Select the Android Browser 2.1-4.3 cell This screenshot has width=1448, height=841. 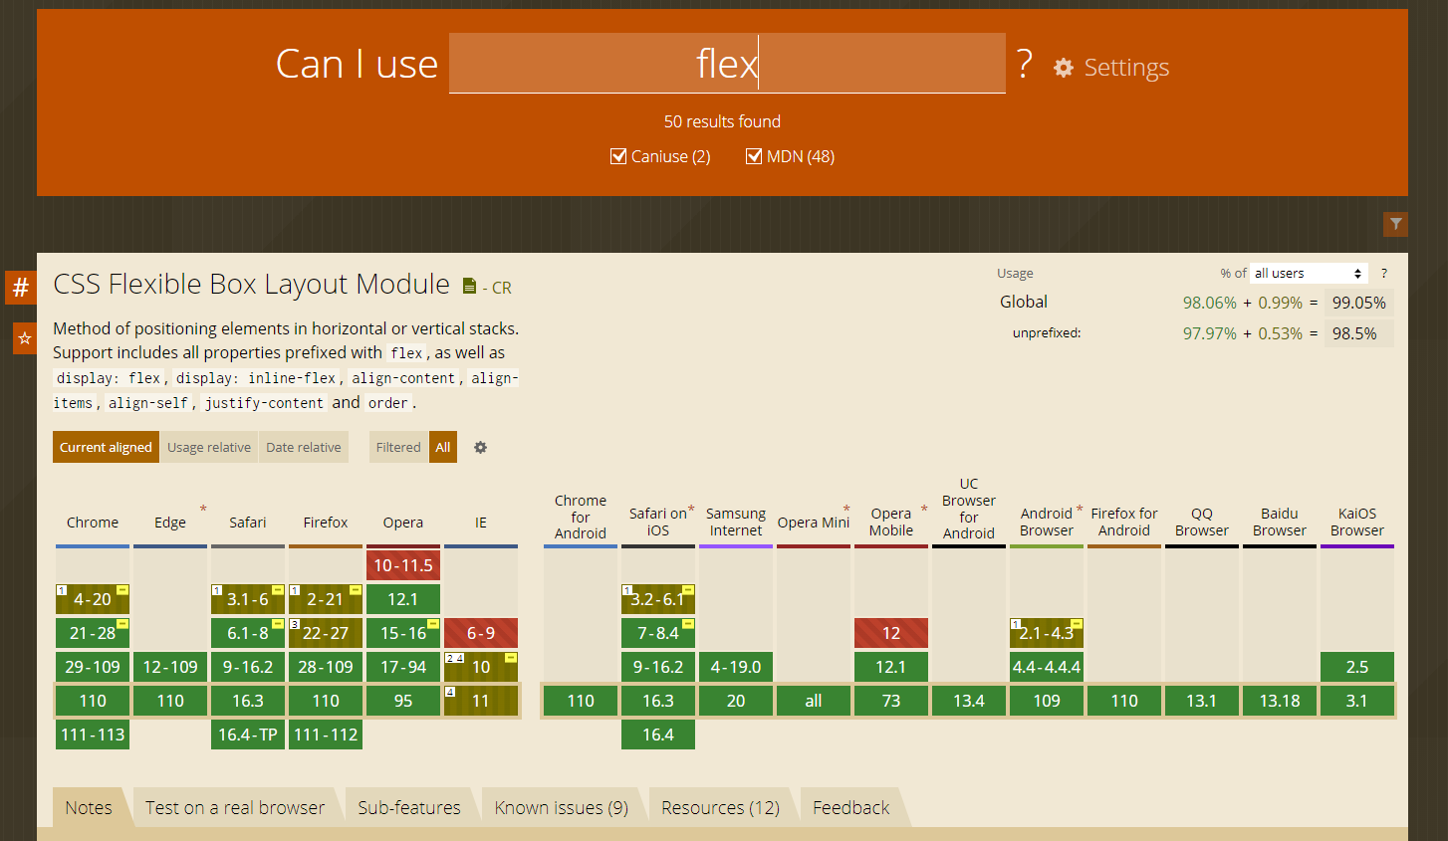click(1047, 633)
